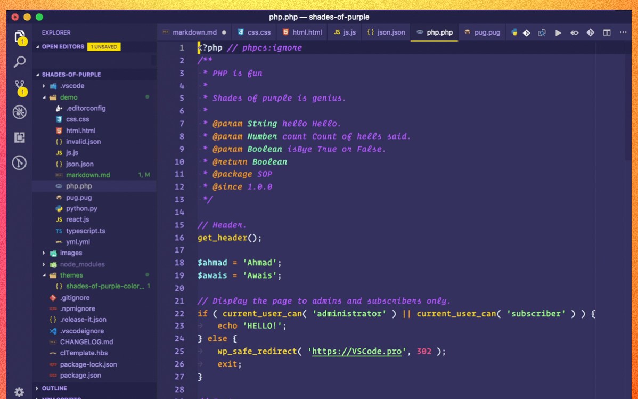Image resolution: width=638 pixels, height=399 pixels.
Task: Expand the .vscode folder
Action: [44, 86]
